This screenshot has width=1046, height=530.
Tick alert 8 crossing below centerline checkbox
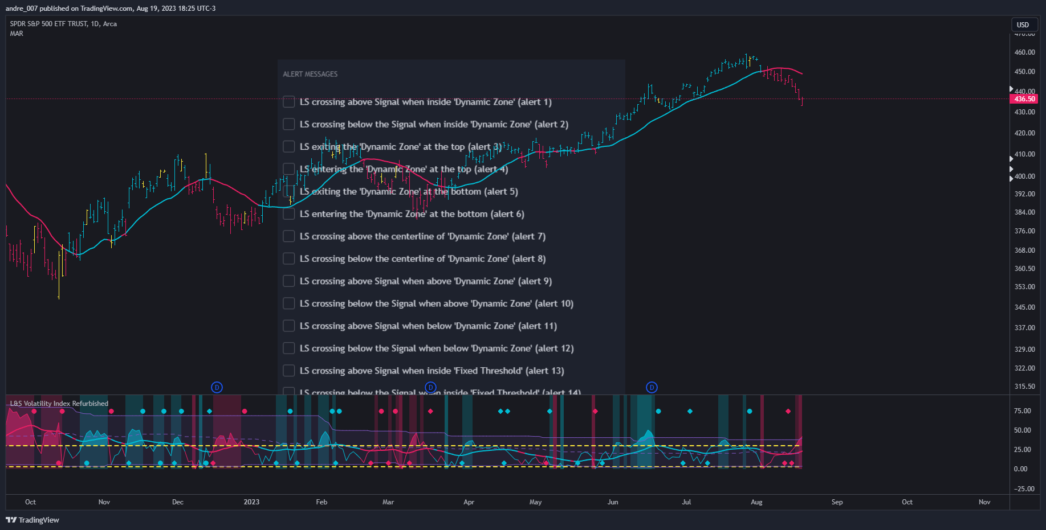coord(289,258)
